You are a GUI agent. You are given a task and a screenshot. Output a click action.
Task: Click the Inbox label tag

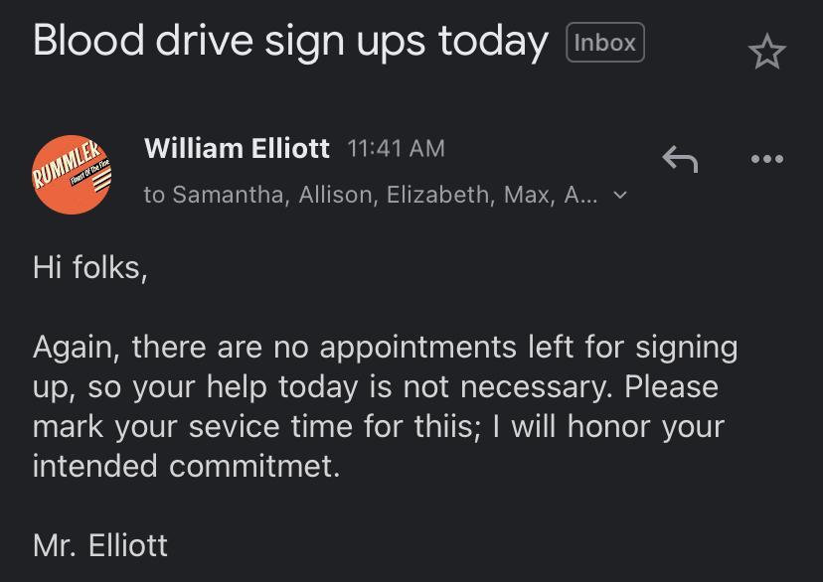(x=604, y=43)
